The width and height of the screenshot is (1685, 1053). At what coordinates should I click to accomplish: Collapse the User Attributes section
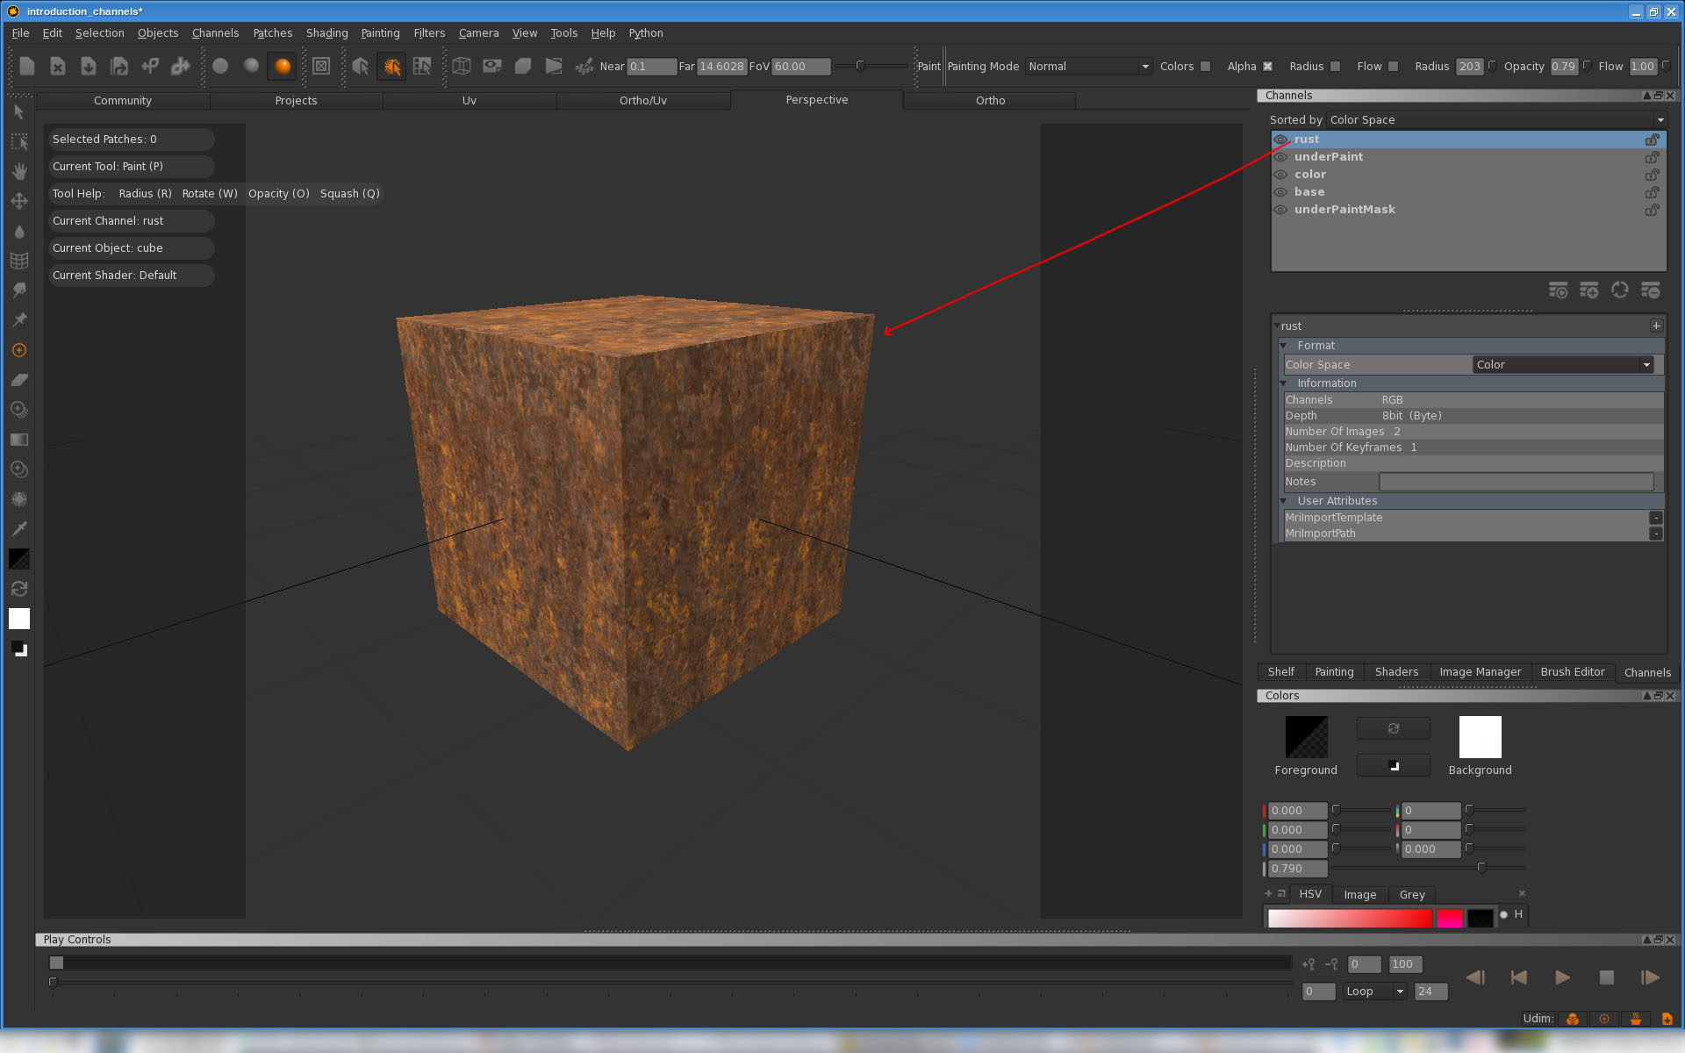(x=1283, y=501)
